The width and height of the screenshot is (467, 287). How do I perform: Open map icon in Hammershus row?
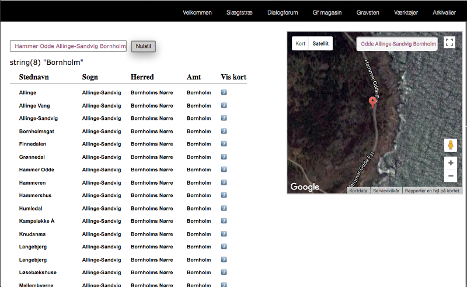tap(224, 196)
